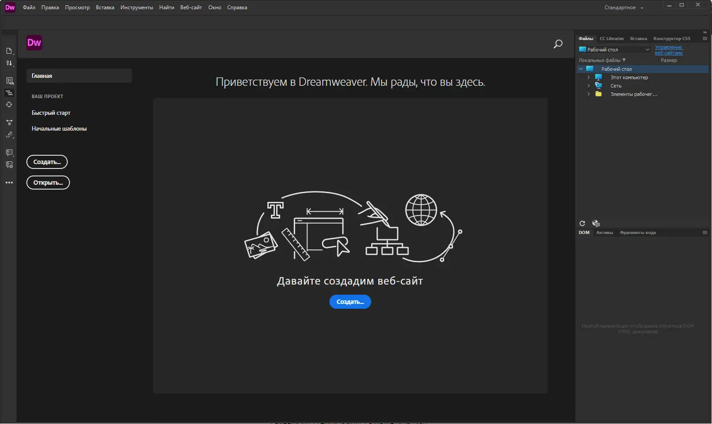Click the Remove Comment icon
The width and height of the screenshot is (712, 424).
click(9, 165)
